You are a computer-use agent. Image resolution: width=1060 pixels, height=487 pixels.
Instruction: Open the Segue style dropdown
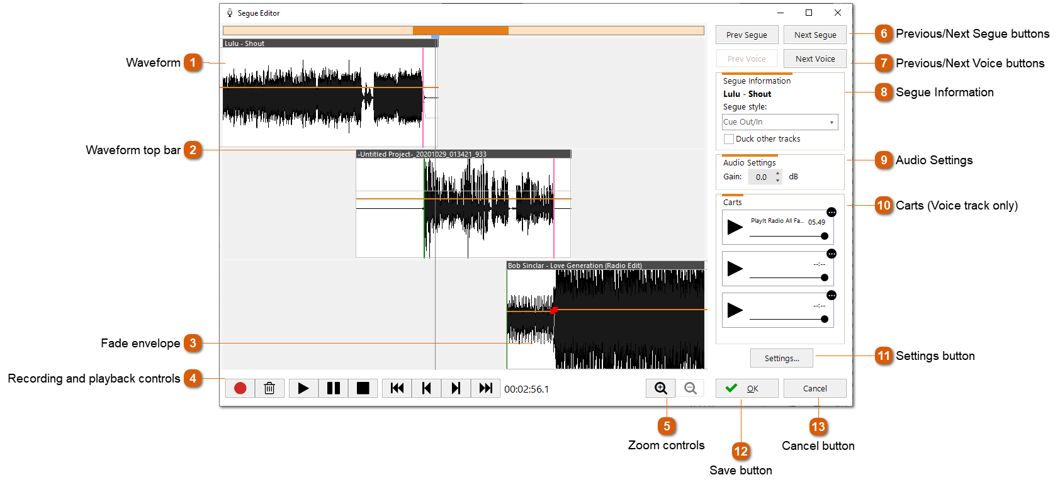(x=780, y=122)
